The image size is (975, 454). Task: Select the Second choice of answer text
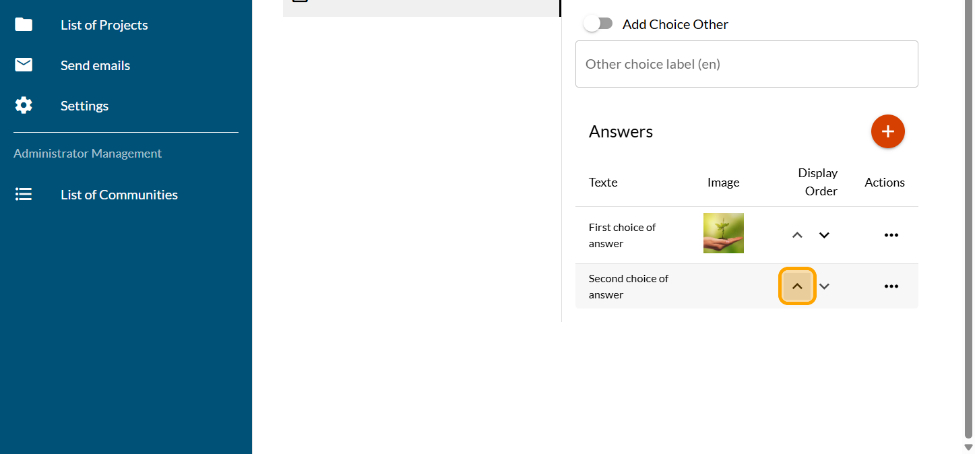point(628,286)
